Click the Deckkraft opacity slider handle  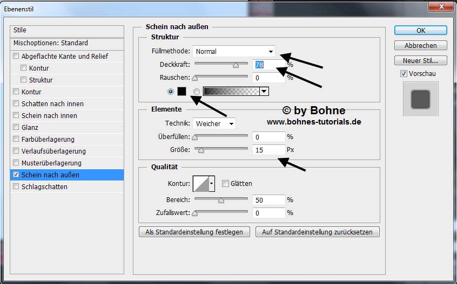[x=236, y=65]
